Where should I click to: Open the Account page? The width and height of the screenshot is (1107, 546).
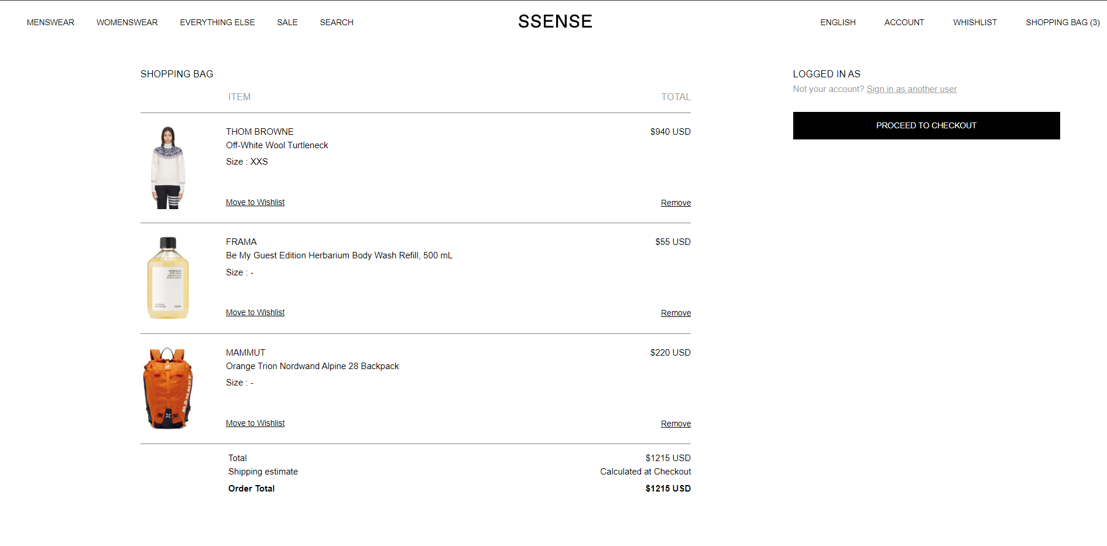[x=904, y=22]
